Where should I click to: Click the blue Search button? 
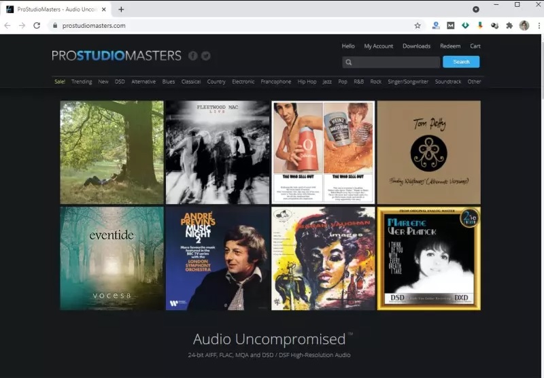tap(461, 62)
